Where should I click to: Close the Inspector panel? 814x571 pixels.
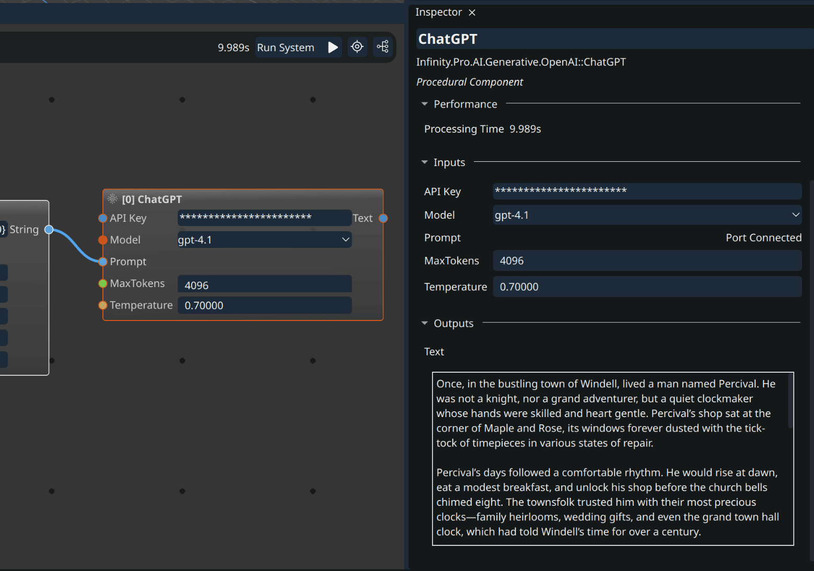pos(472,12)
